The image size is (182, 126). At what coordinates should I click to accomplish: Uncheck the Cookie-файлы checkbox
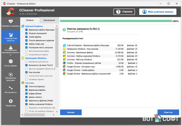pos(27,37)
